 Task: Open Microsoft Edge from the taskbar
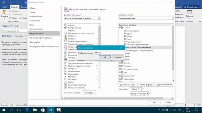pos(27,110)
